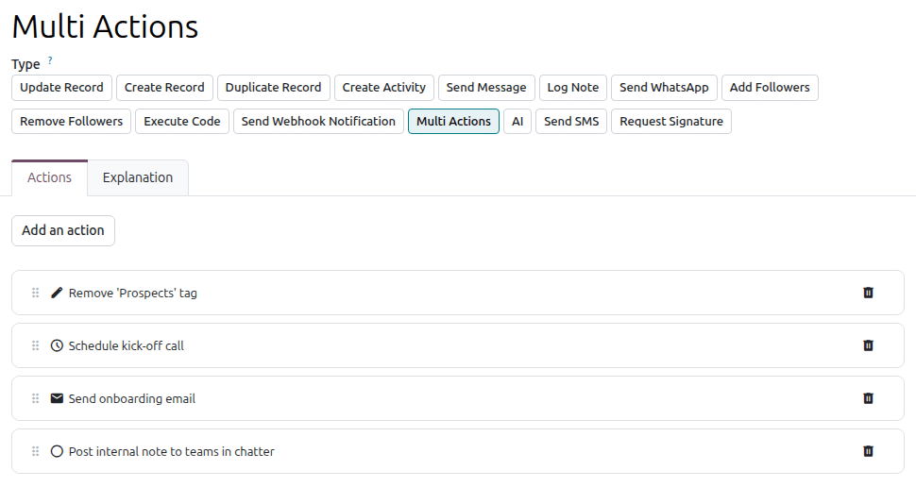Choose the Execute Code type

181,122
